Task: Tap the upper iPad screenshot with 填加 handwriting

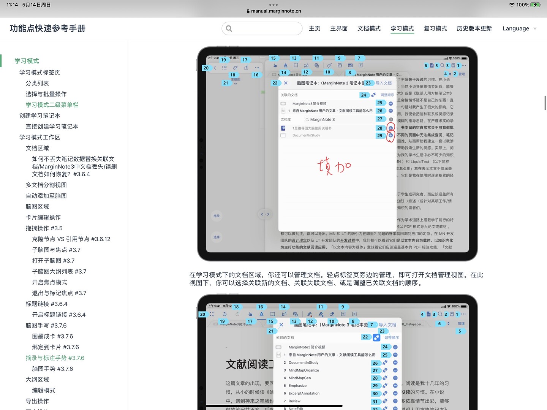Action: (337, 154)
